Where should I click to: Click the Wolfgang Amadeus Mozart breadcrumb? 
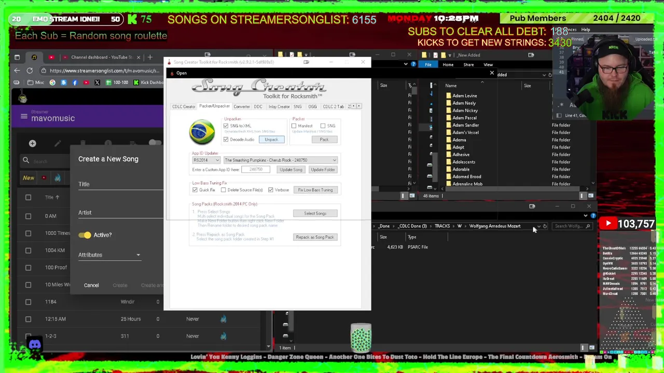[495, 226]
